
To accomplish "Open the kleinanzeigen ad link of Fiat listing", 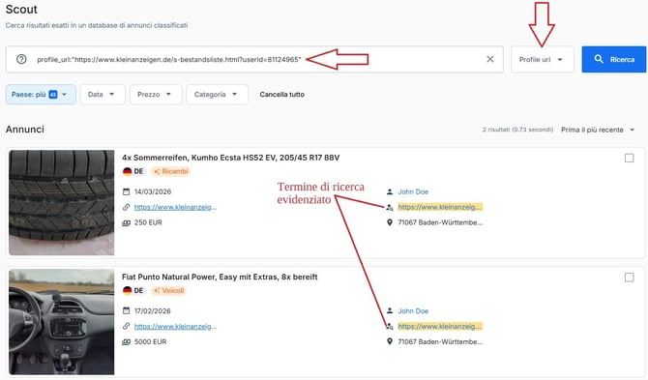I will coord(175,327).
